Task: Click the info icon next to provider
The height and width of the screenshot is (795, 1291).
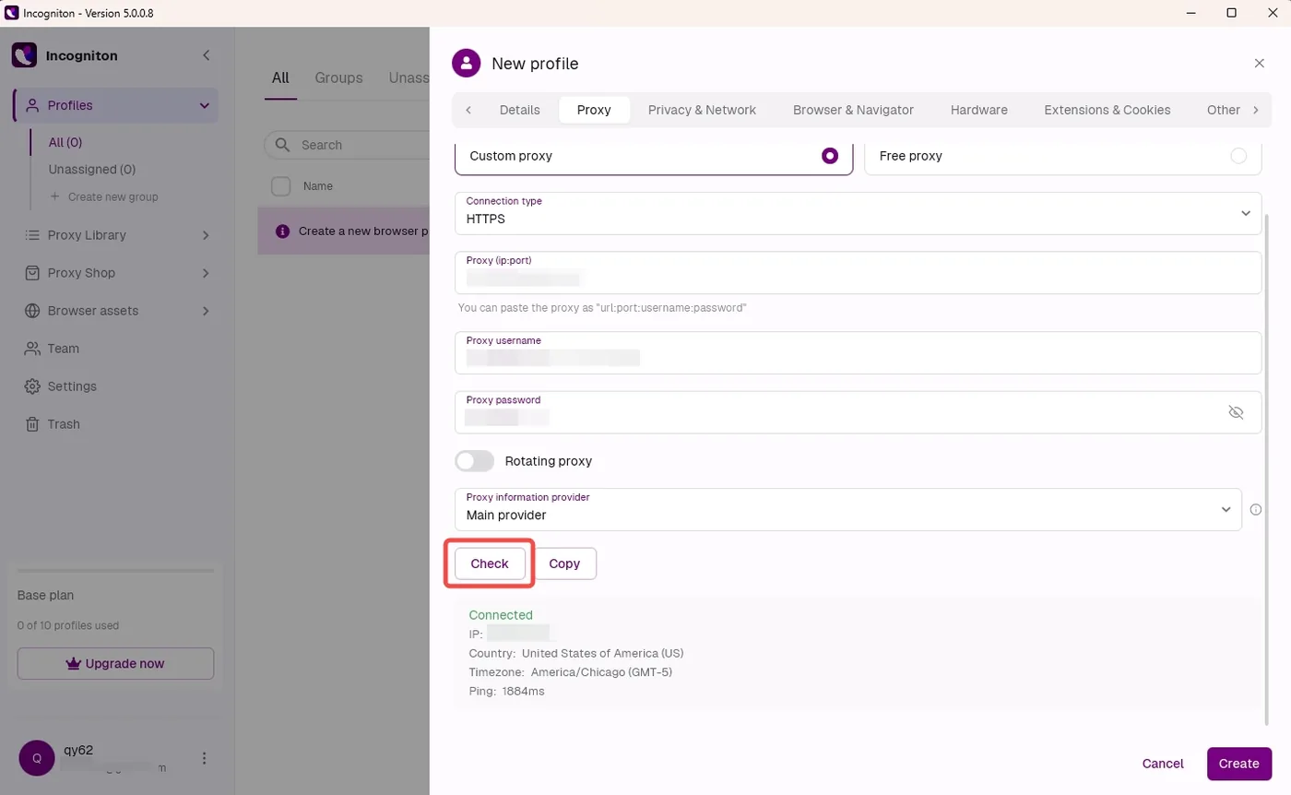Action: click(x=1255, y=509)
